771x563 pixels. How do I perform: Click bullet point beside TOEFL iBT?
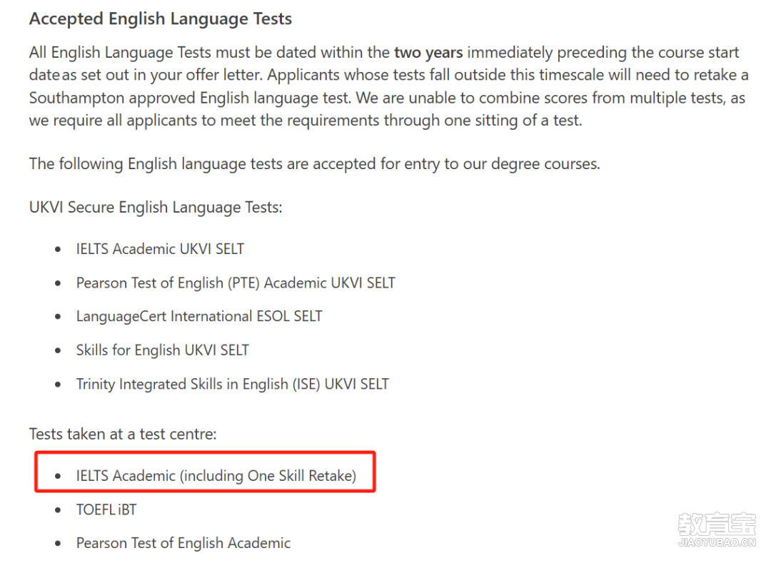pos(58,510)
